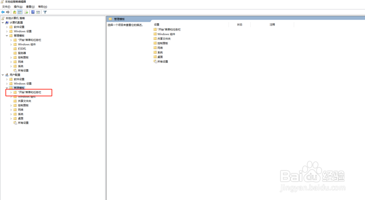
Task: Expand 控制面板 under 用户配置
Action: pos(11,105)
